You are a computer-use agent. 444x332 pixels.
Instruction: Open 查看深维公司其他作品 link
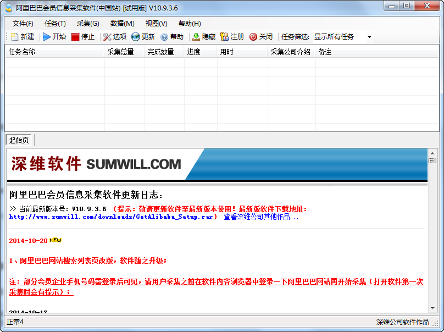261,217
